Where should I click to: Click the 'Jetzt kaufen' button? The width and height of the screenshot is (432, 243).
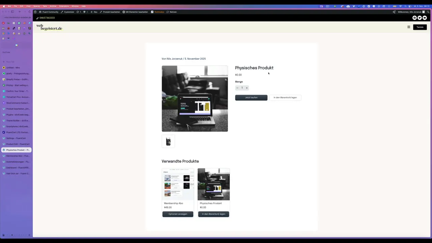[251, 97]
